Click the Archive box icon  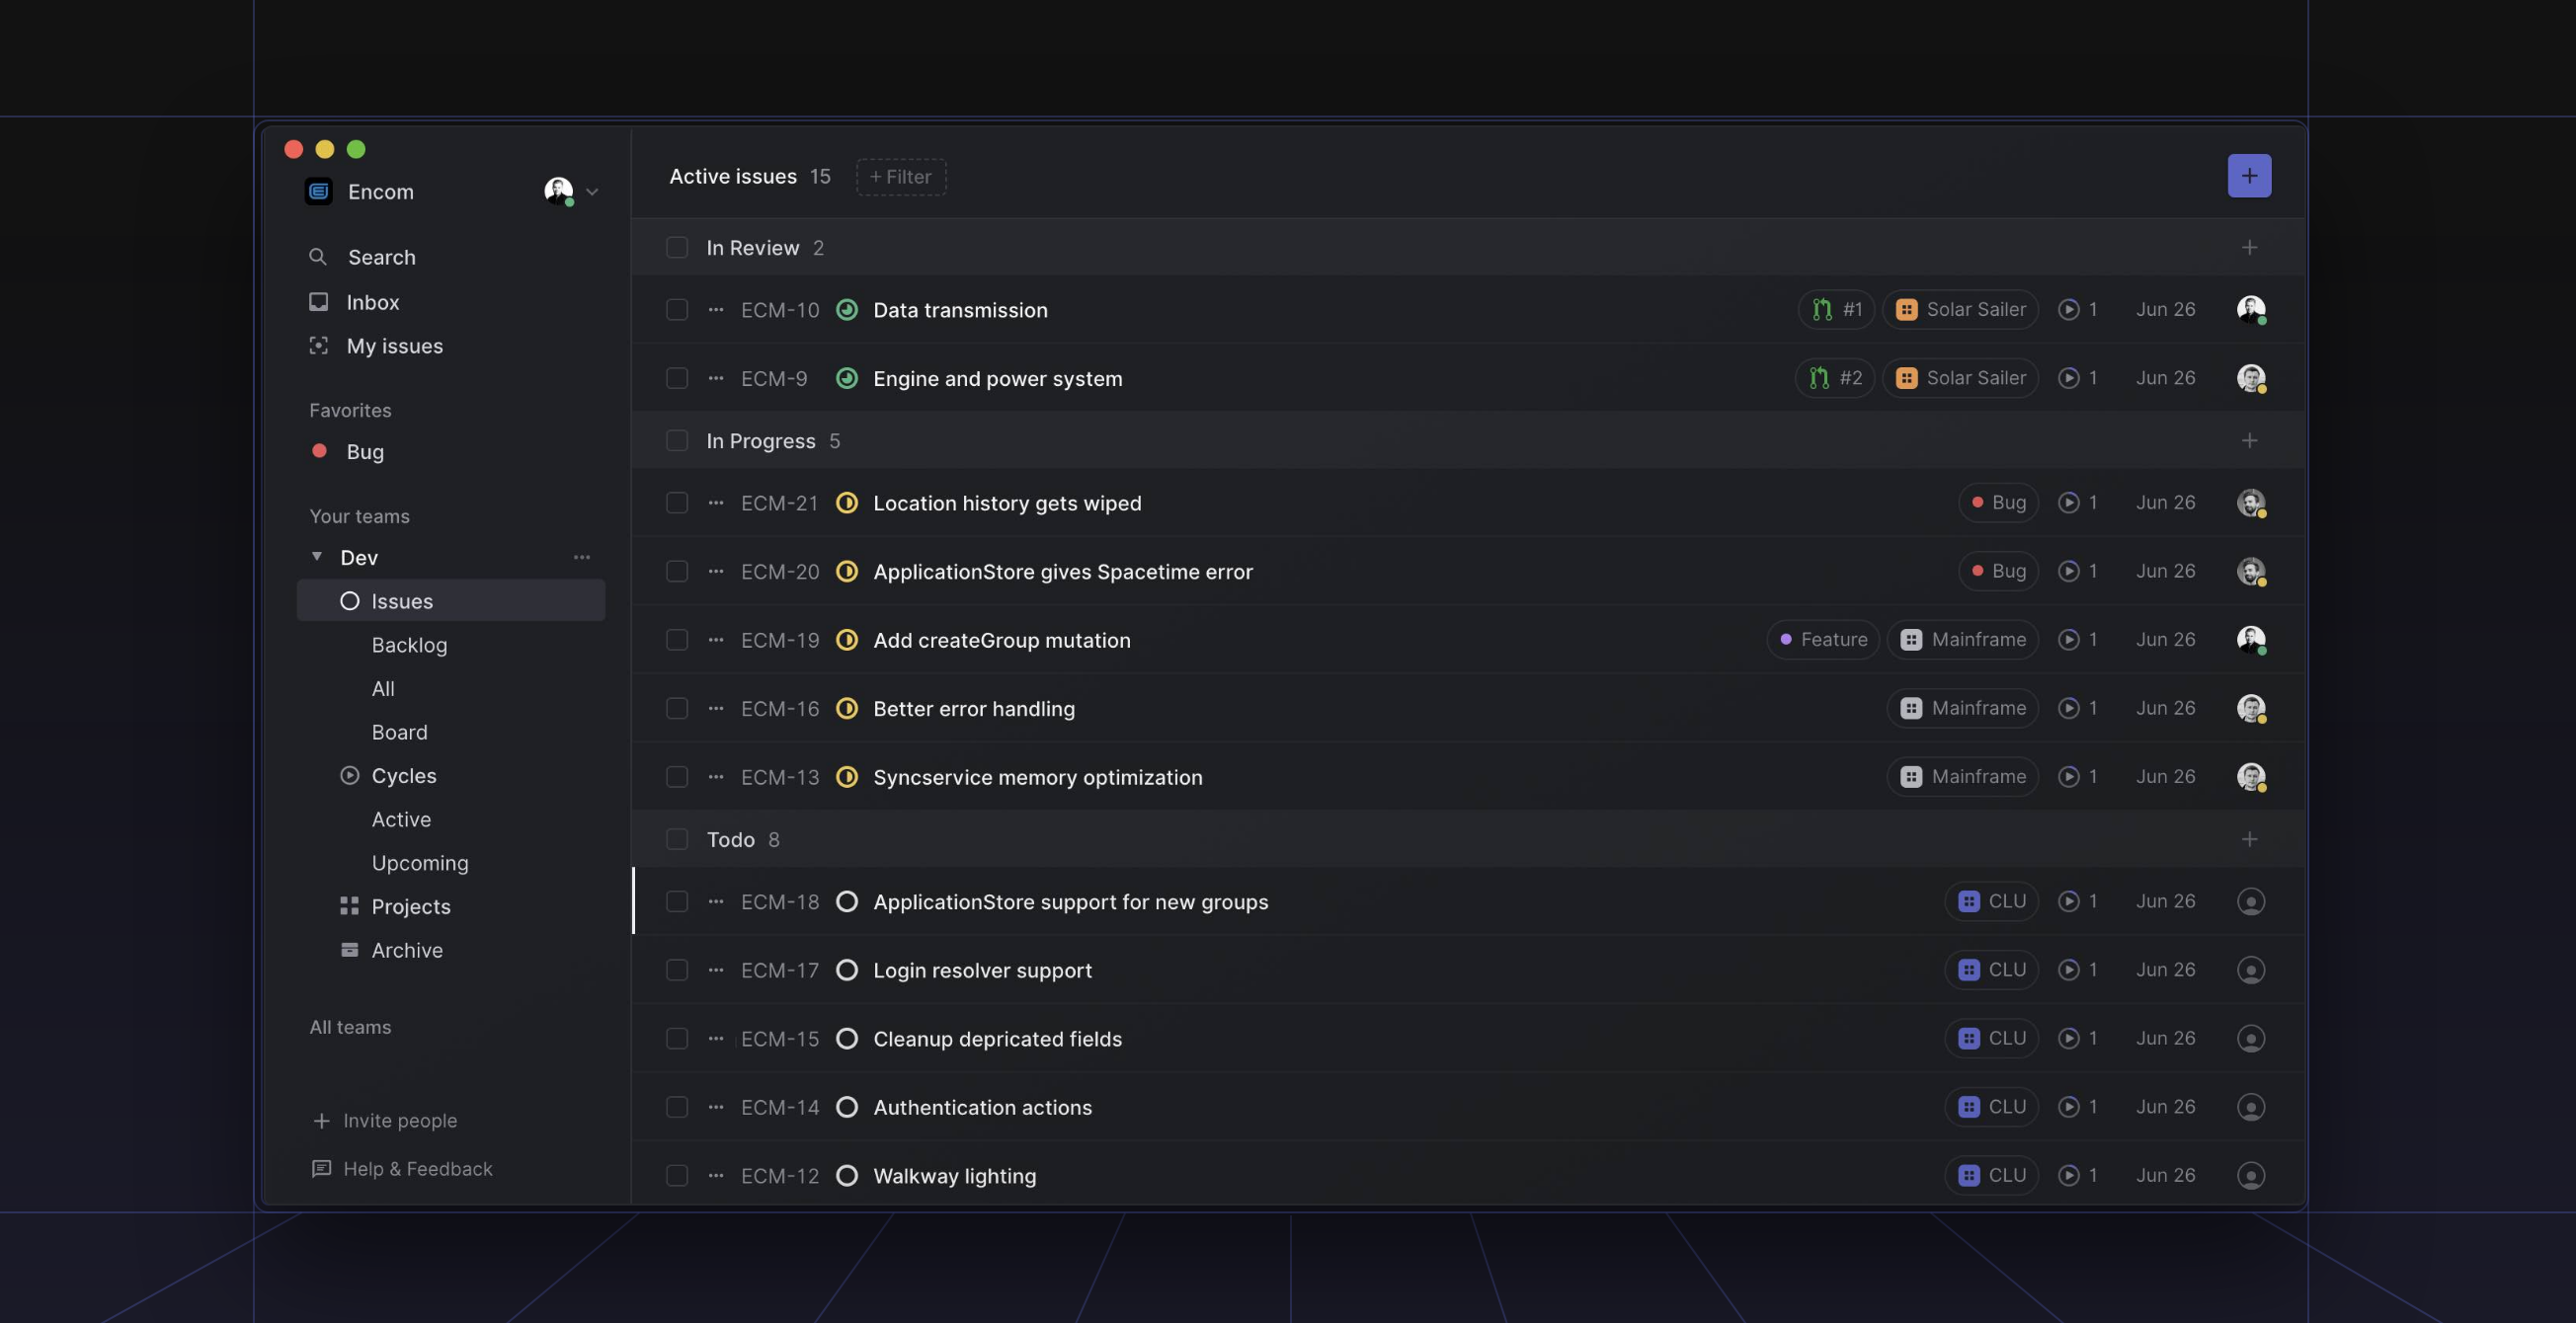(349, 950)
